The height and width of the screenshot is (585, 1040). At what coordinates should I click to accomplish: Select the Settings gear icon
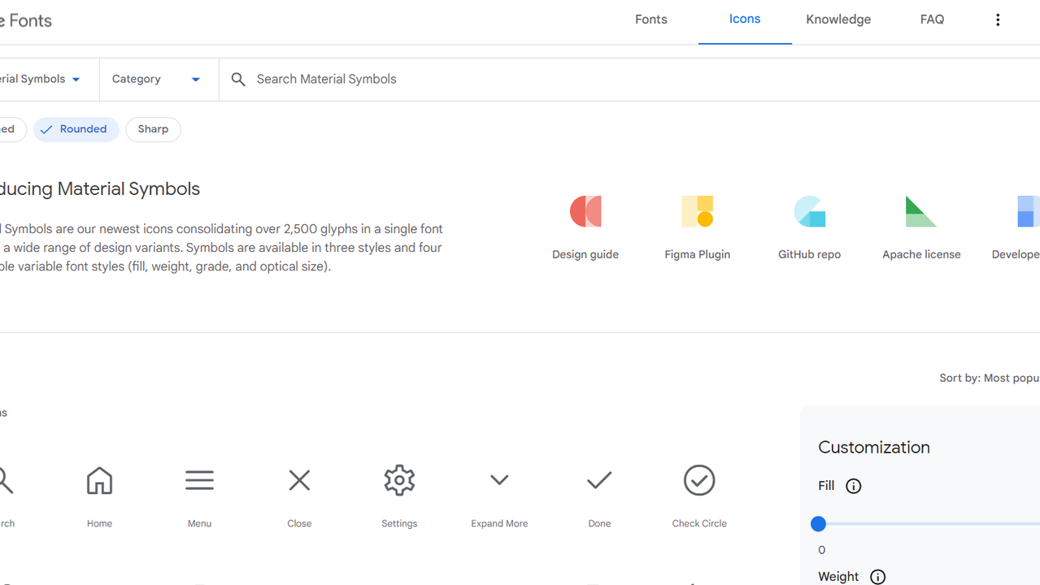[399, 480]
